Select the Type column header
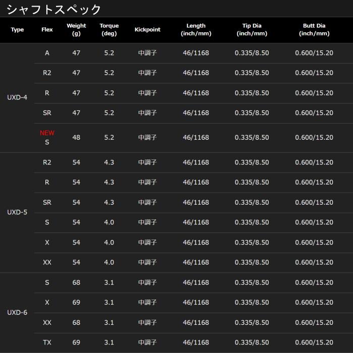The image size is (353, 353). click(x=17, y=30)
